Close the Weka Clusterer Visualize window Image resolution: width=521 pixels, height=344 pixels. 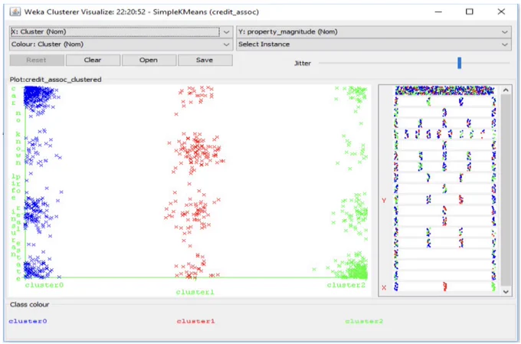tap(501, 11)
